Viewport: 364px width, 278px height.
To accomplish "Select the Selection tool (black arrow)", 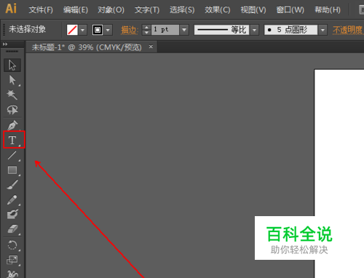I will click(12, 65).
